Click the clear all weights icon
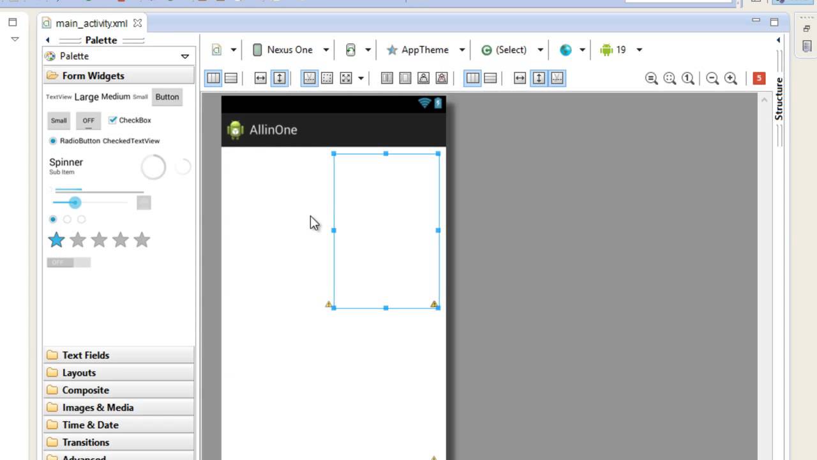The image size is (817, 460). 442,78
